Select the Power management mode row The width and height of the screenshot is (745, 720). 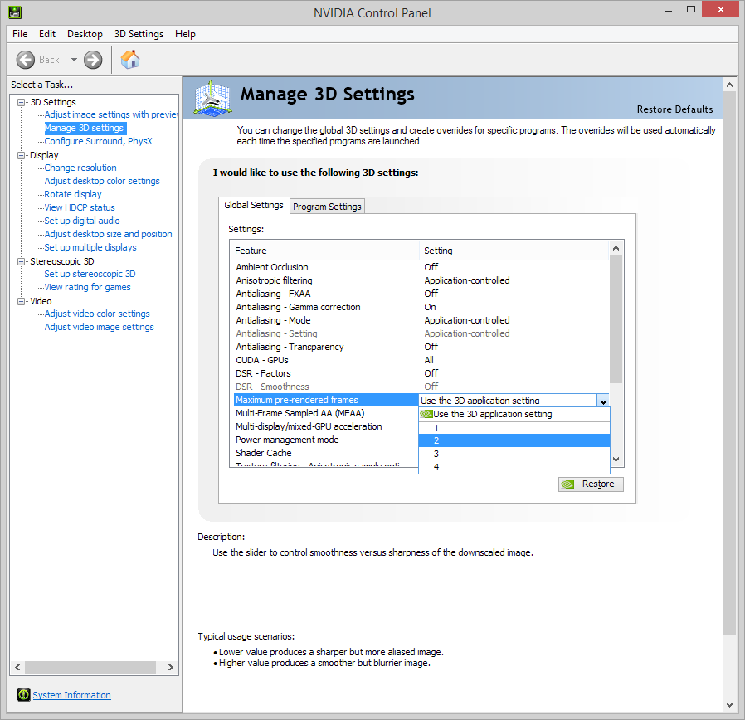point(326,440)
